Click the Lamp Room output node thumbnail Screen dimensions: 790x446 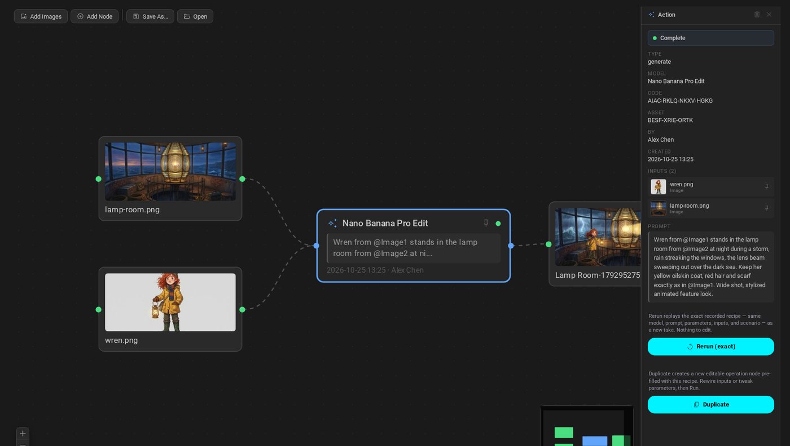point(598,237)
